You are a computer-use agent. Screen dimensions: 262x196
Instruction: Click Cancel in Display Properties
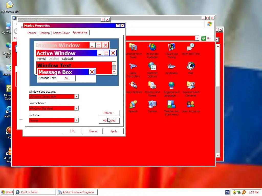tap(93, 131)
